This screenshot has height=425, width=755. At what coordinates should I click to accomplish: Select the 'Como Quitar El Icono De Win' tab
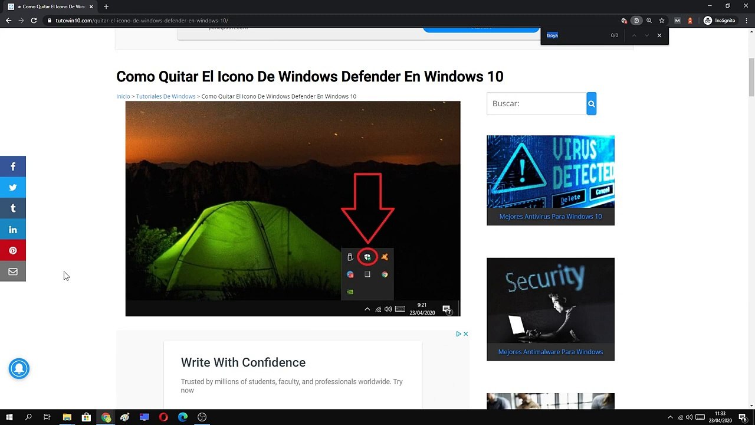(51, 6)
